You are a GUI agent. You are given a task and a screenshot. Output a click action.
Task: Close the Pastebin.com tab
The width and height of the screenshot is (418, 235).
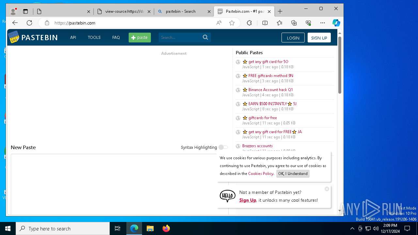click(269, 11)
